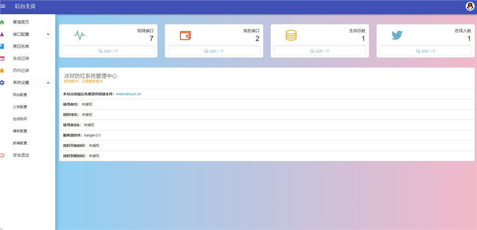Click the blue Twitter bird icon
Viewport: 477px width, 230px height.
[x=397, y=35]
